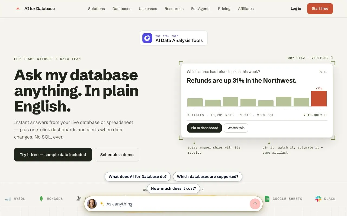
Task: Click VIEW SQL in the query card
Action: pyautogui.click(x=265, y=115)
